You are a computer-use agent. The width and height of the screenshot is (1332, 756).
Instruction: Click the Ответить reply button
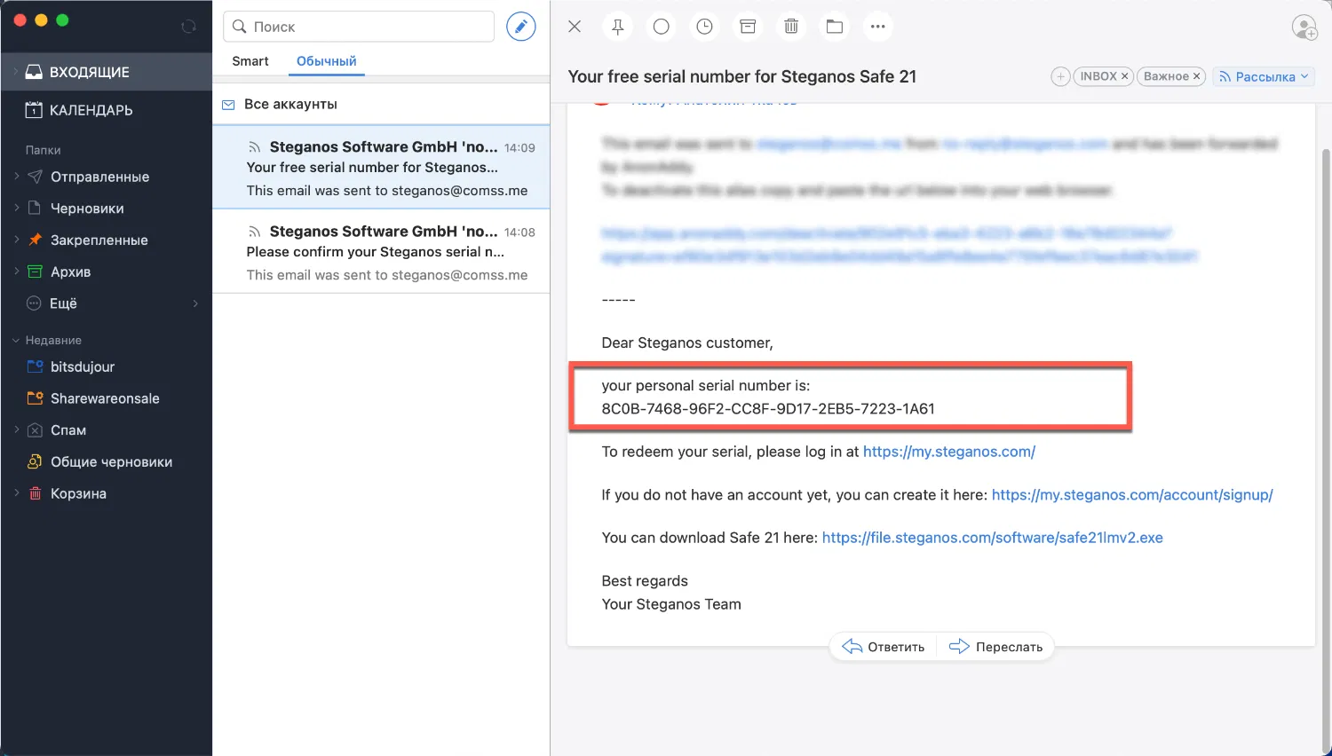click(x=884, y=647)
